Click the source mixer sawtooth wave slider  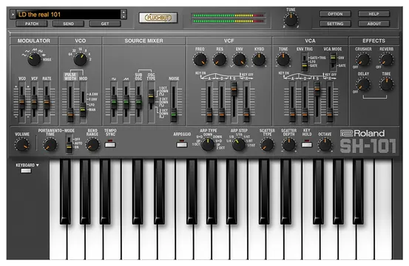pos(126,102)
